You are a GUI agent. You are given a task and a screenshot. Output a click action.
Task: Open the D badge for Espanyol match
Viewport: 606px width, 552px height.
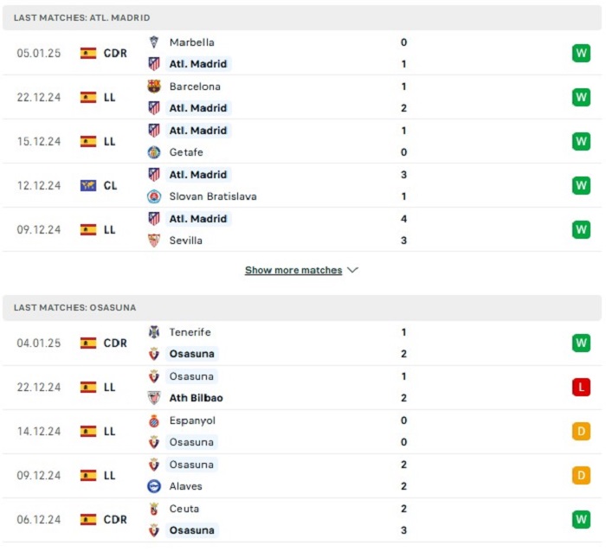[581, 431]
